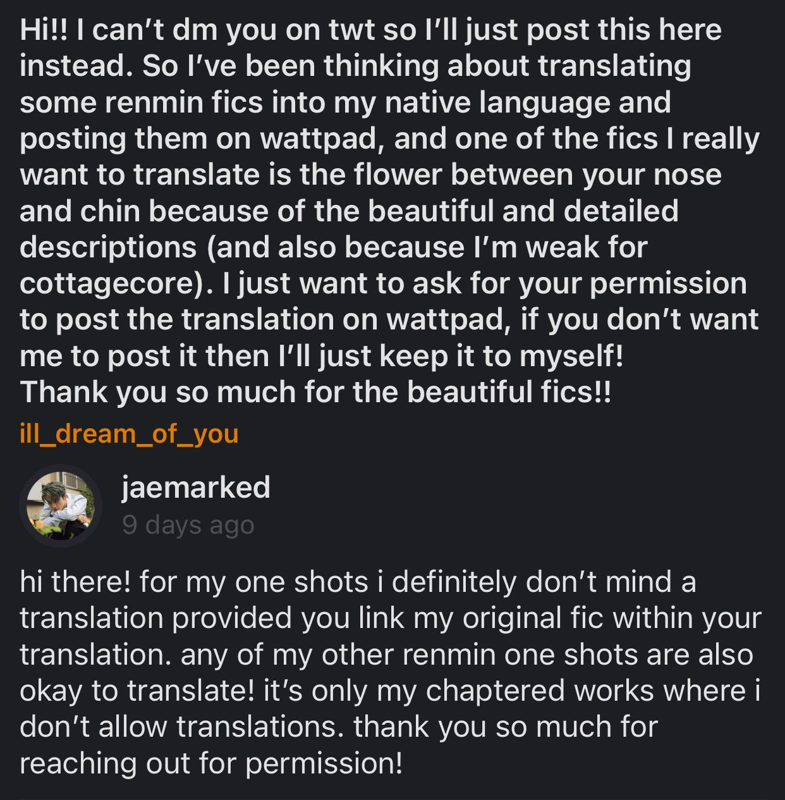Open the ill_dream_of_you profile link
Image resolution: width=785 pixels, height=800 pixels.
tap(129, 434)
